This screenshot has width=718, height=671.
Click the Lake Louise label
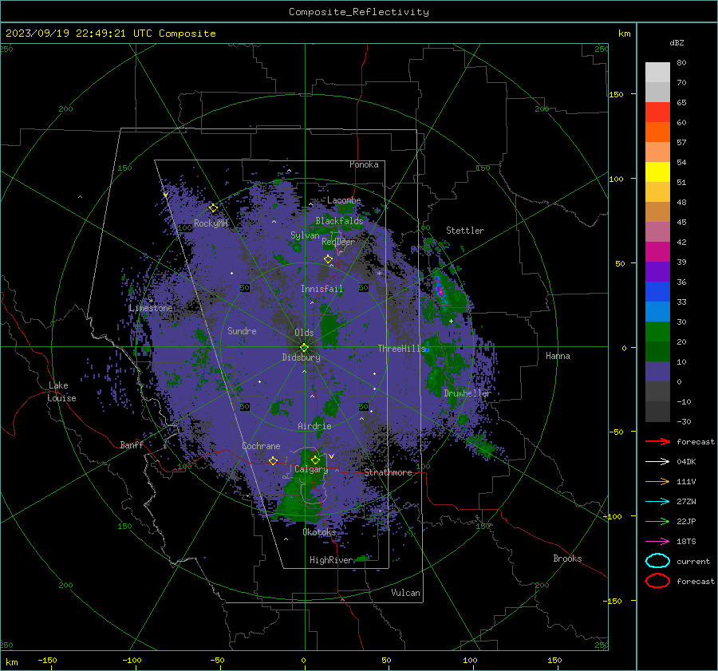pos(61,392)
